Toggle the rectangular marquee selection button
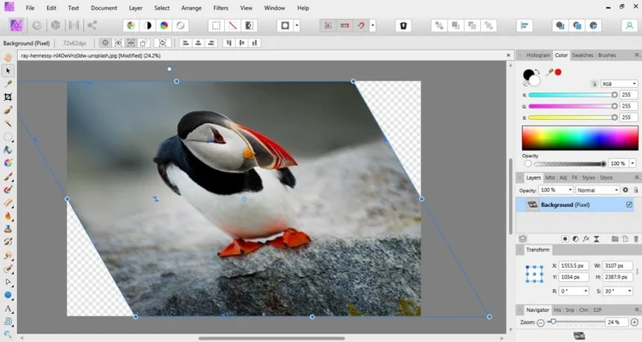The width and height of the screenshot is (642, 342). pyautogui.click(x=216, y=26)
